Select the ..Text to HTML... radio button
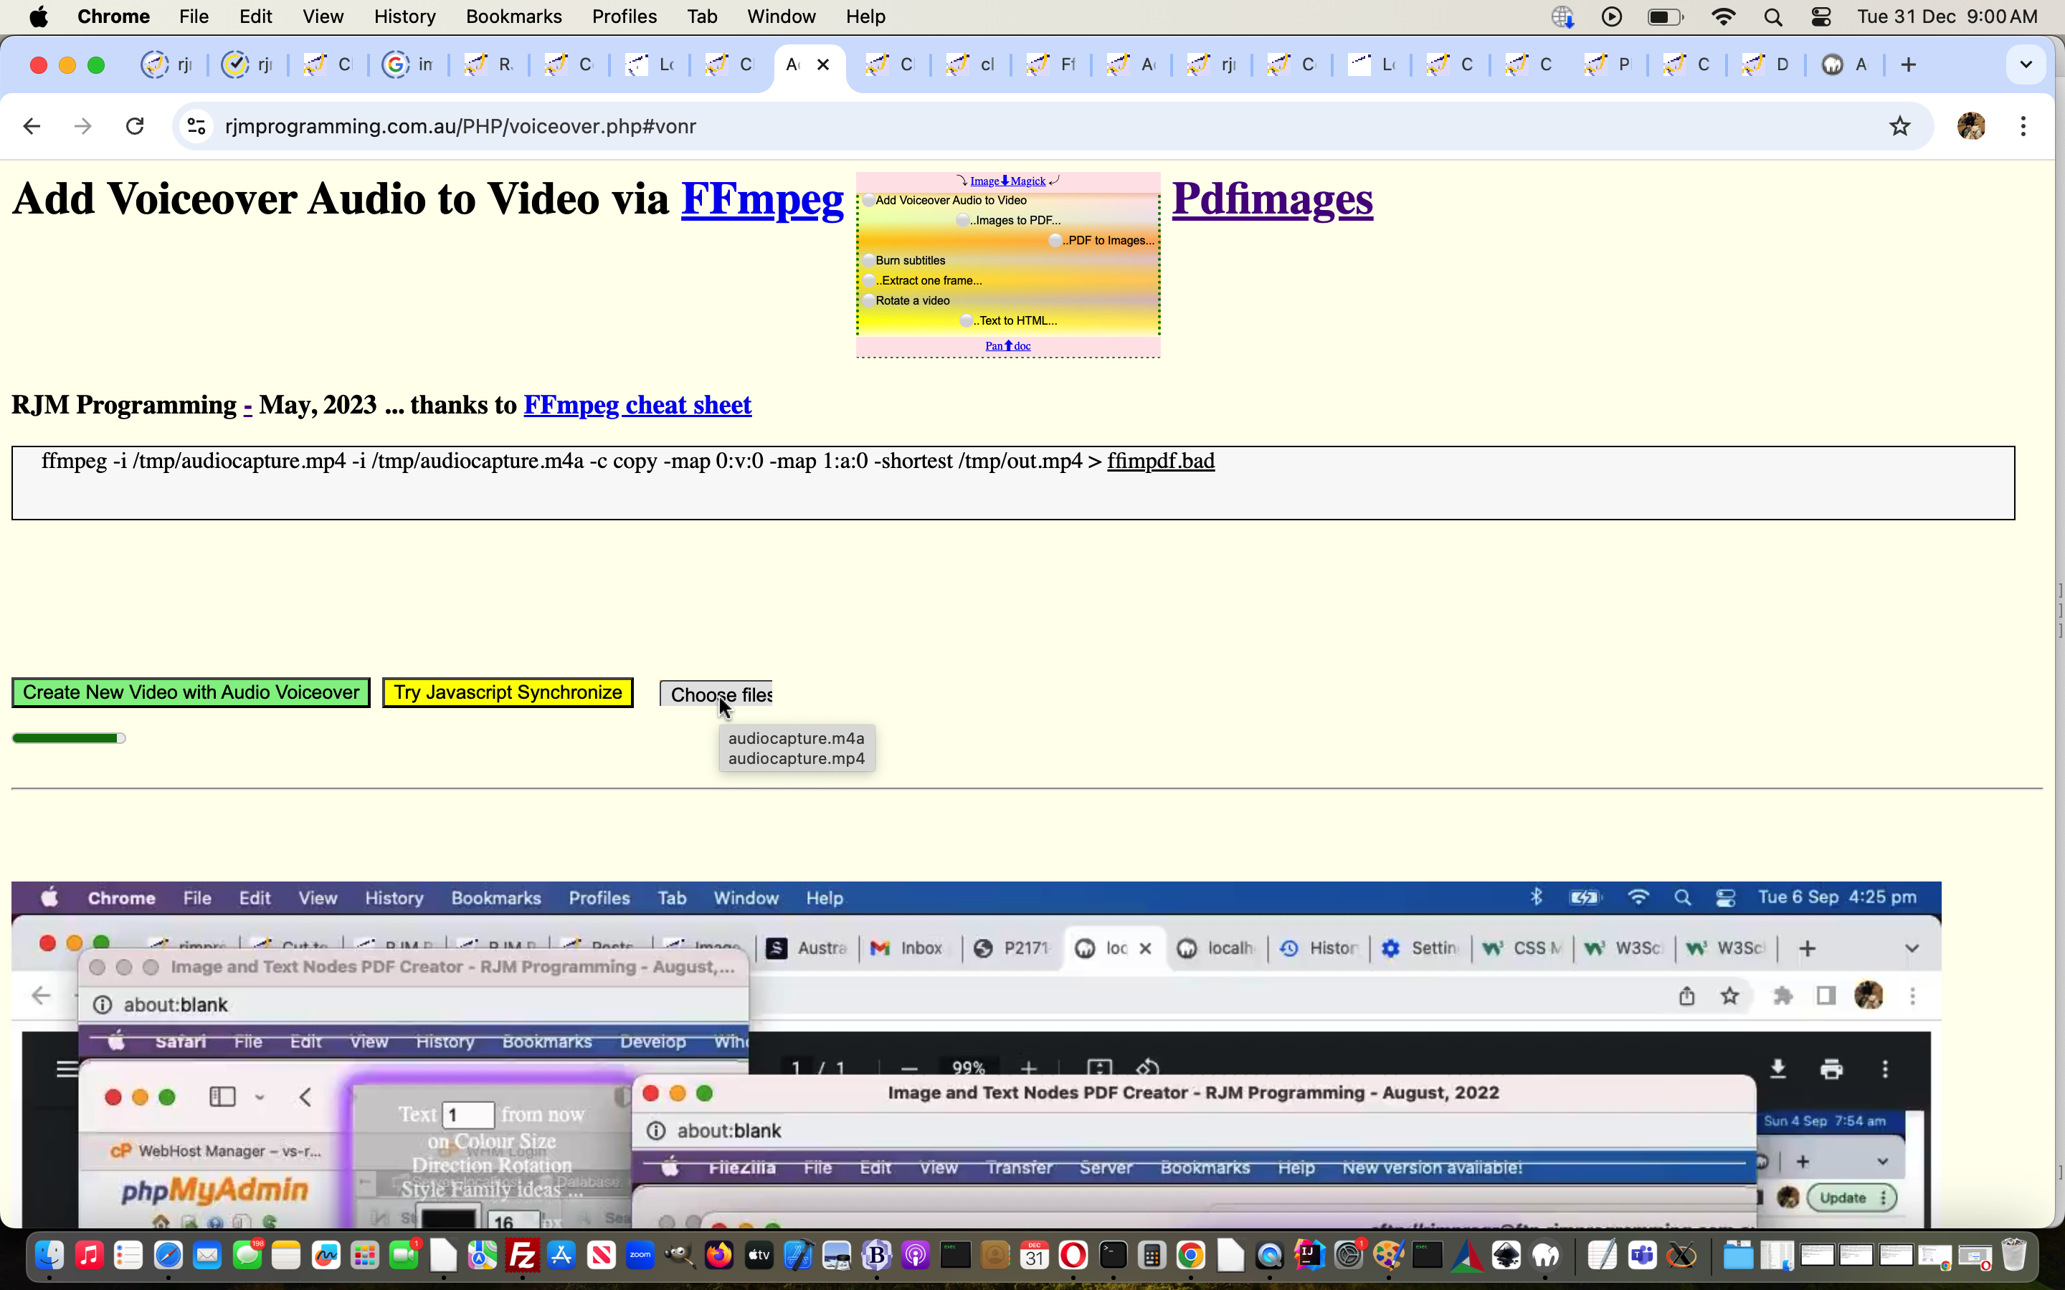 (x=967, y=321)
